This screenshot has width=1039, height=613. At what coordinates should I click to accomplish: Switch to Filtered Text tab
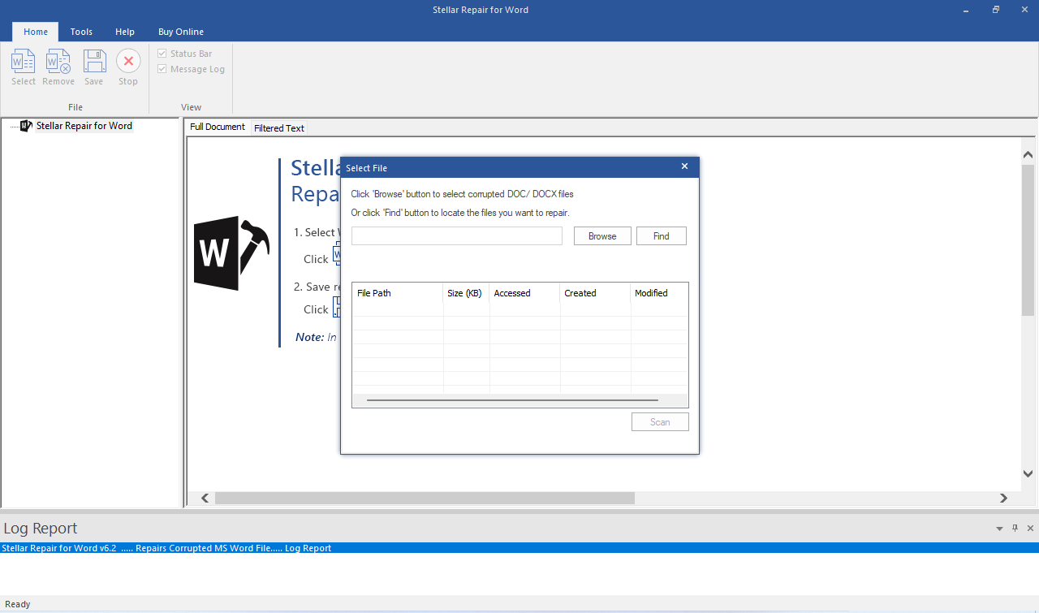pos(279,128)
